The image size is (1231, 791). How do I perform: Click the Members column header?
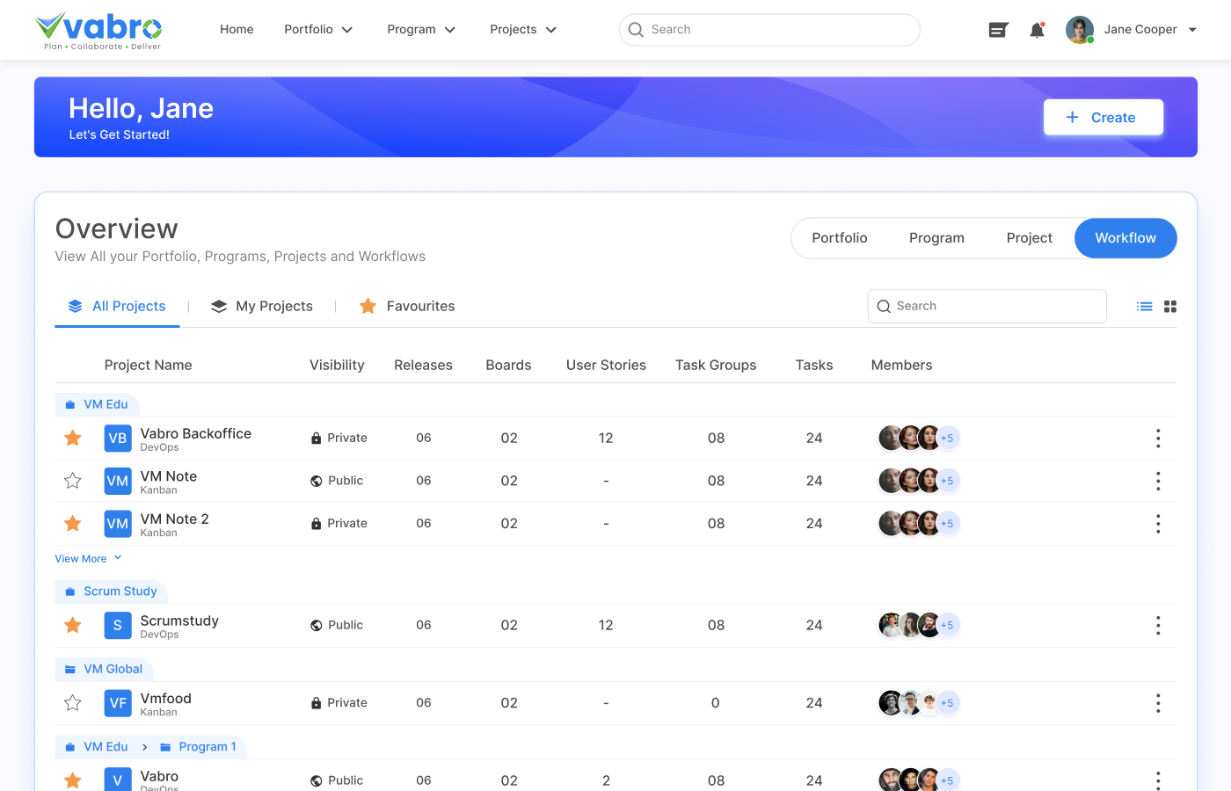901,365
